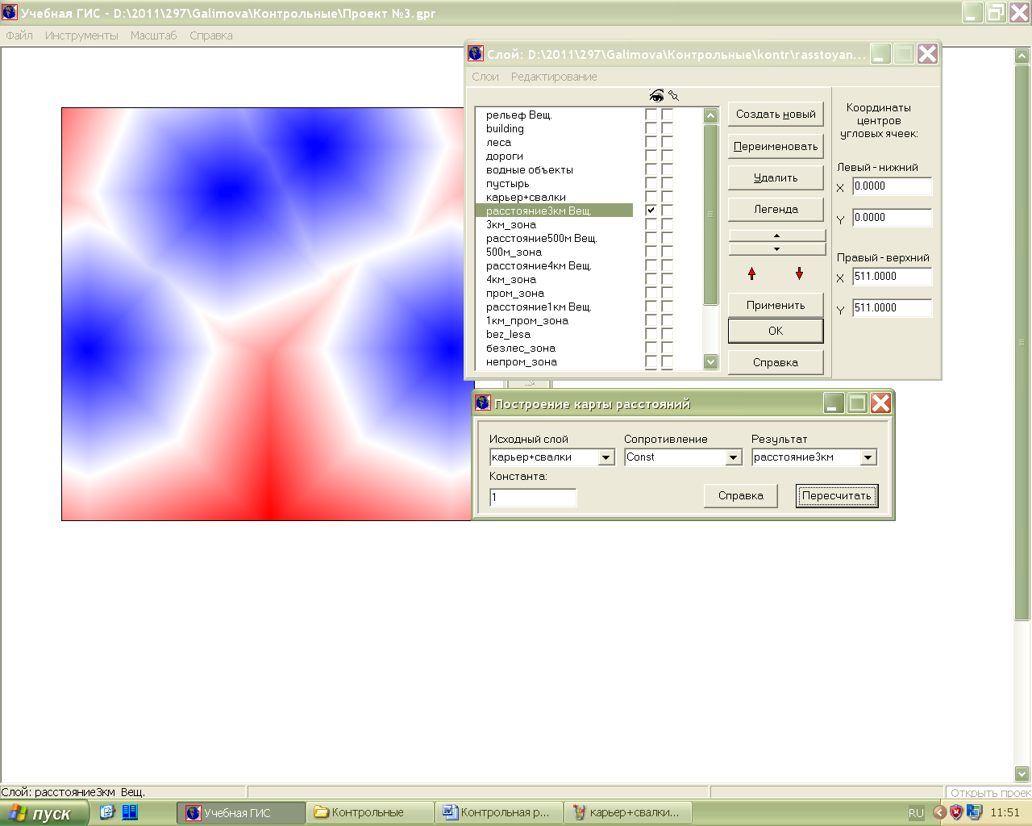Click the RU language indicator in tray
This screenshot has height=826, width=1032.
point(916,813)
